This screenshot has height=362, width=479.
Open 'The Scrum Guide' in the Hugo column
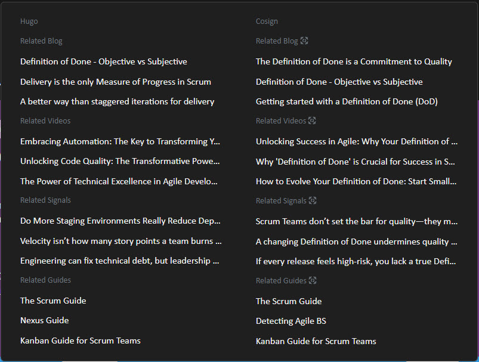[53, 301]
